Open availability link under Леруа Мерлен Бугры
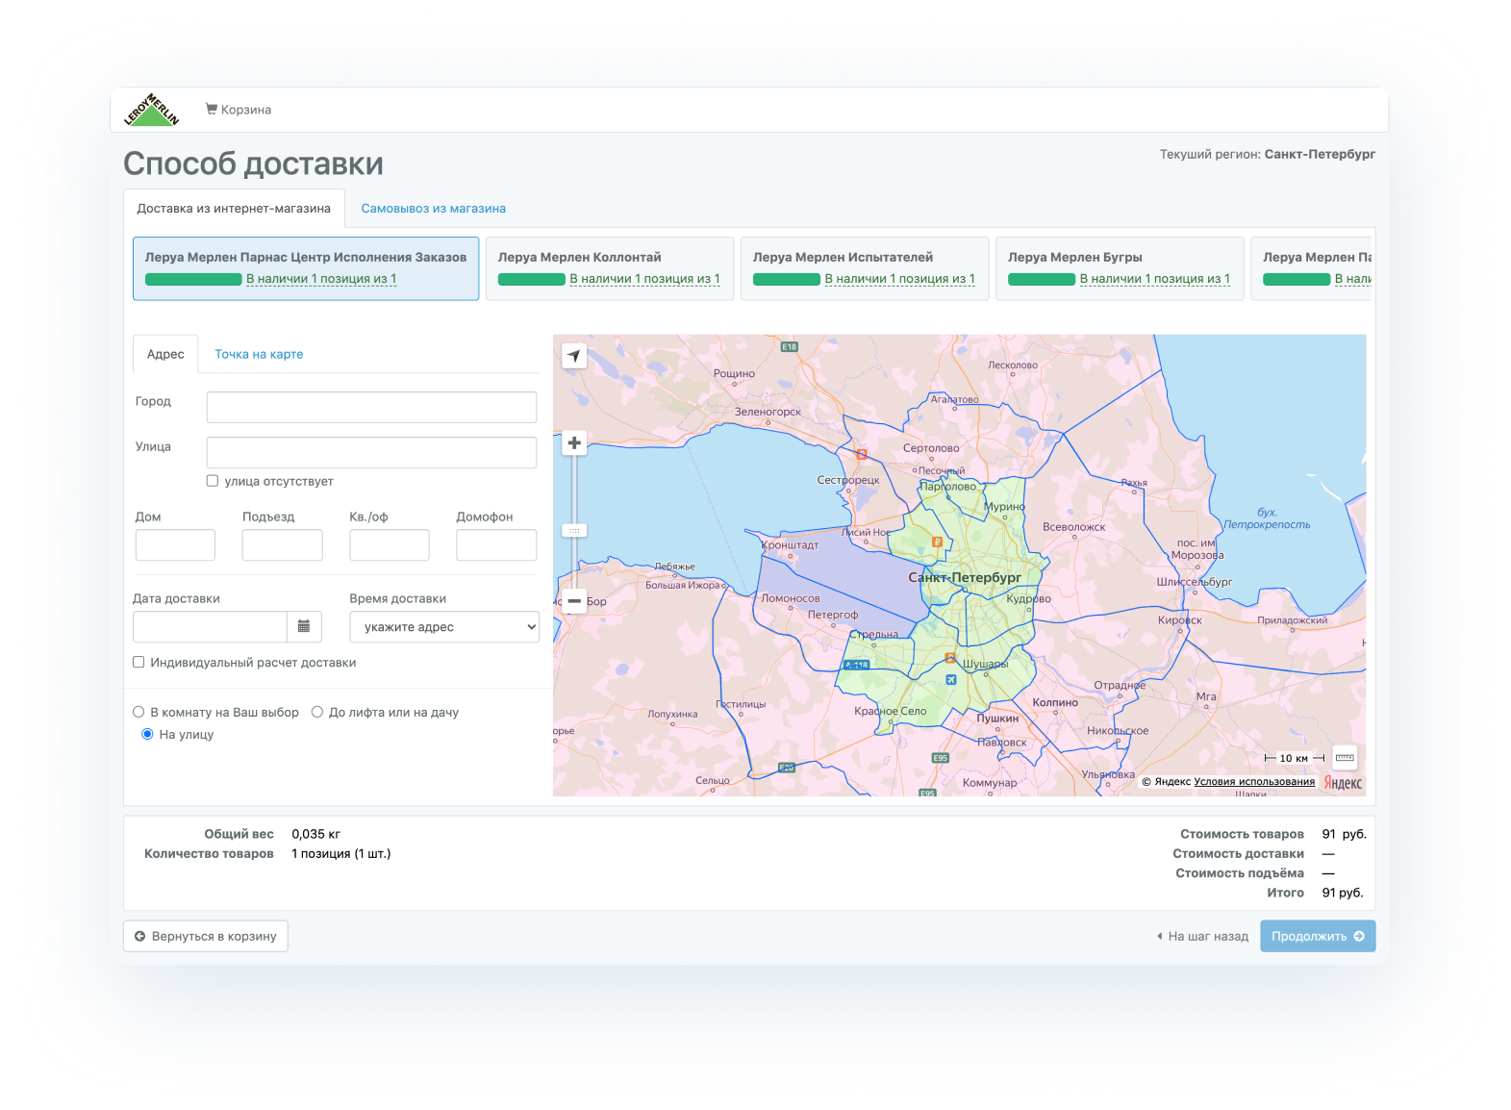1511x1110 pixels. 1154,279
